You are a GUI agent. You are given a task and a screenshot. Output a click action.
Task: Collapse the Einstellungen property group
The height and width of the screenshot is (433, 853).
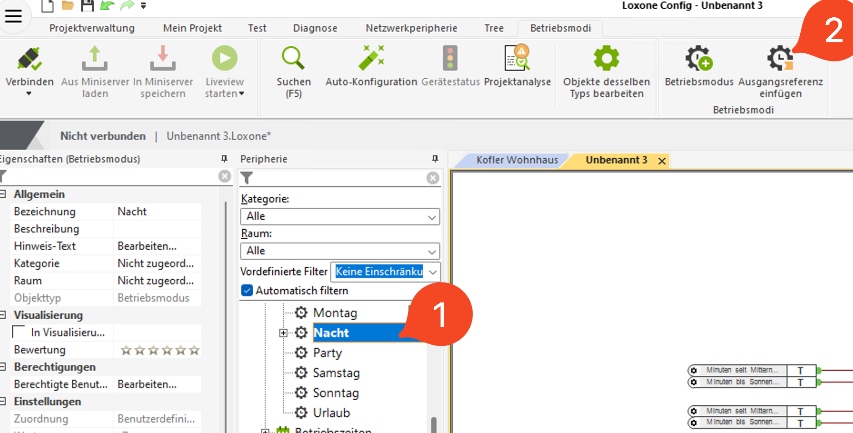pyautogui.click(x=3, y=402)
